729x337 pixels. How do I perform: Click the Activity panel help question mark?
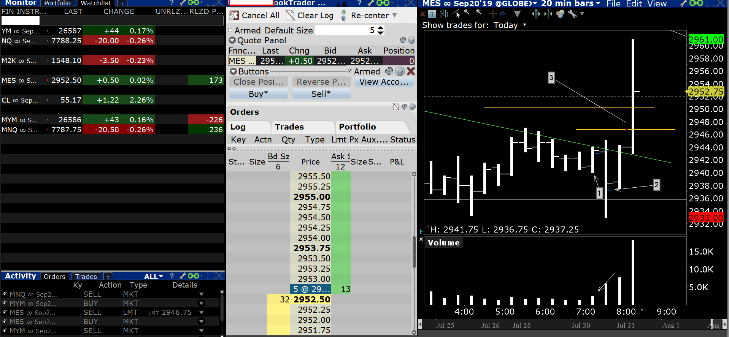(x=172, y=276)
